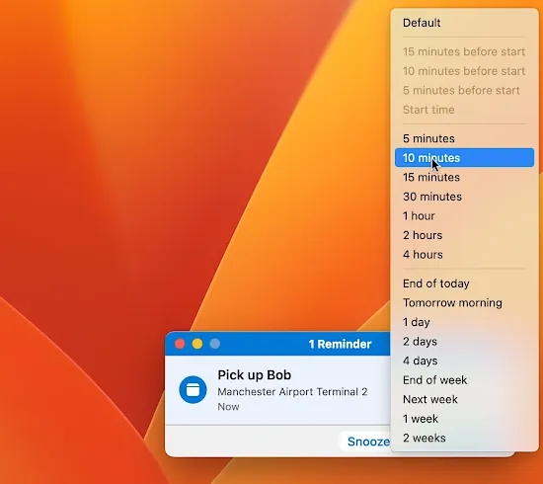Pick 15 minutes from snooze menu
This screenshot has width=543, height=484.
point(464,177)
